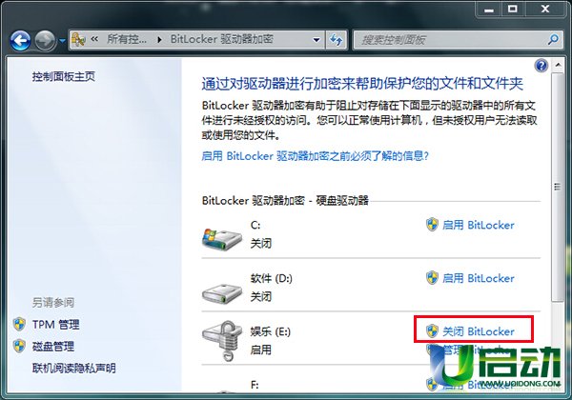
Task: Click the back navigation arrow
Action: (x=20, y=40)
